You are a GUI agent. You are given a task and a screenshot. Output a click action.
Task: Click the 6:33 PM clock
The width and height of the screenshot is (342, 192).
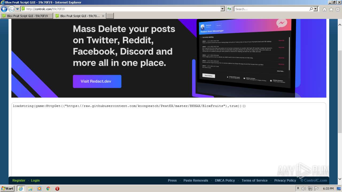(328, 189)
